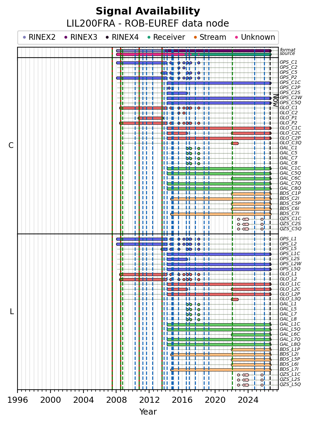Viewport: 309px width, 423px height.
Task: Click the format row label
Action: [287, 50]
